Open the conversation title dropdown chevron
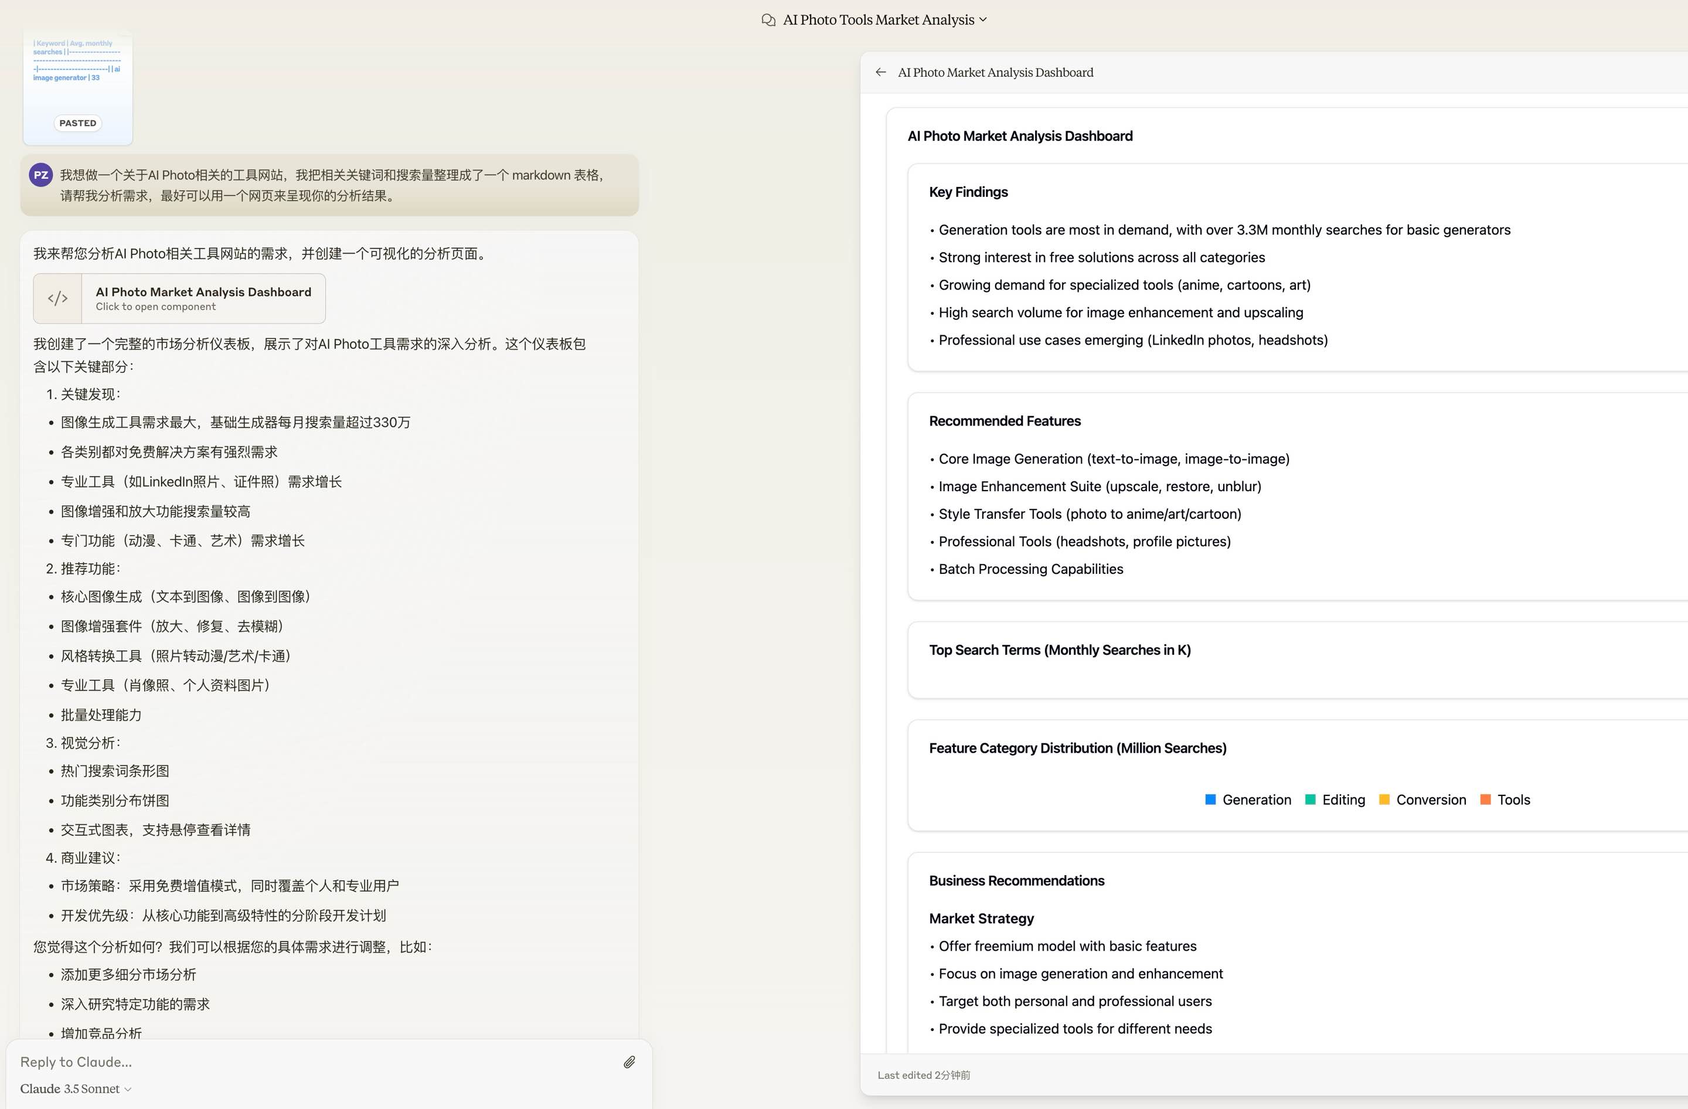 coord(983,20)
